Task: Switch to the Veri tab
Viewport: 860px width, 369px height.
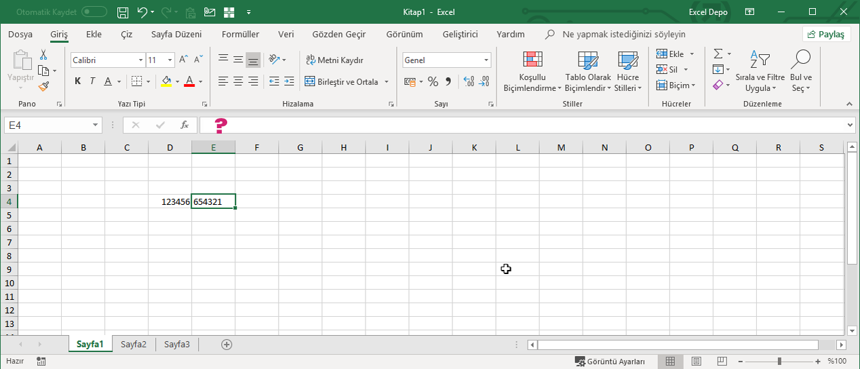Action: [x=286, y=34]
